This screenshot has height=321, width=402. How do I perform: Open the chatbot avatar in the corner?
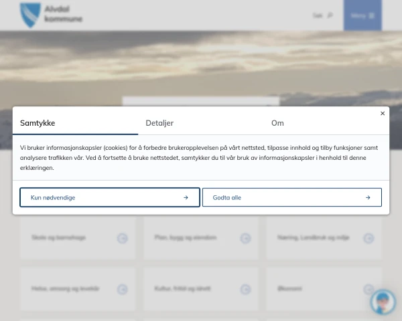pos(383,302)
